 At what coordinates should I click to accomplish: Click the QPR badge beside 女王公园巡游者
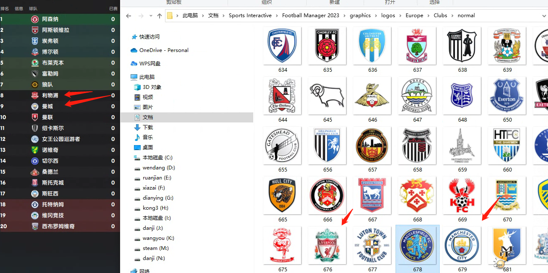pos(35,139)
